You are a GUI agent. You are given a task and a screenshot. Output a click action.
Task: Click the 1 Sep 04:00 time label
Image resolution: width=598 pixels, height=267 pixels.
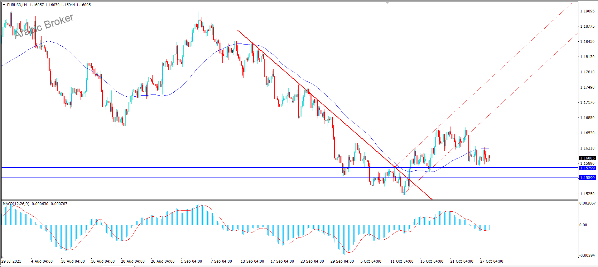coord(191,261)
